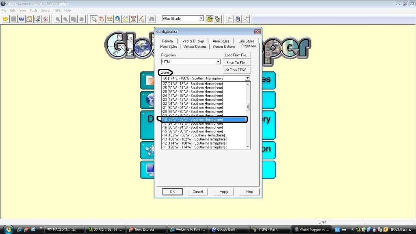416x234 pixels.
Task: Click the Save To File button
Action: click(237, 63)
